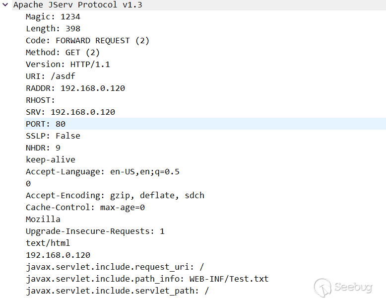Select the Method: GET (2) field
Image resolution: width=386 pixels, height=301 pixels.
[63, 53]
